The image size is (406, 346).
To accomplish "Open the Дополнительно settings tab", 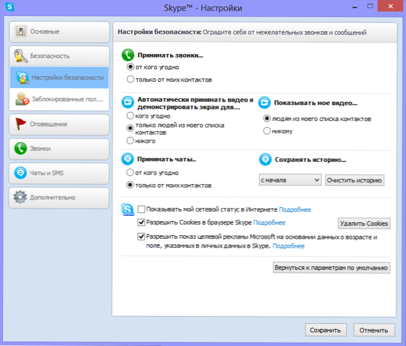I will (59, 197).
